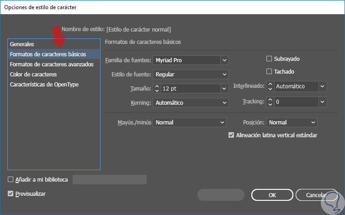Click the Interlineado stepper arrows
The height and width of the screenshot is (215, 345).
point(271,86)
